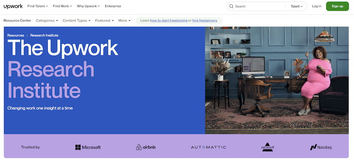Click the green Sign up button
Image resolution: width=354 pixels, height=163 pixels.
click(x=337, y=6)
